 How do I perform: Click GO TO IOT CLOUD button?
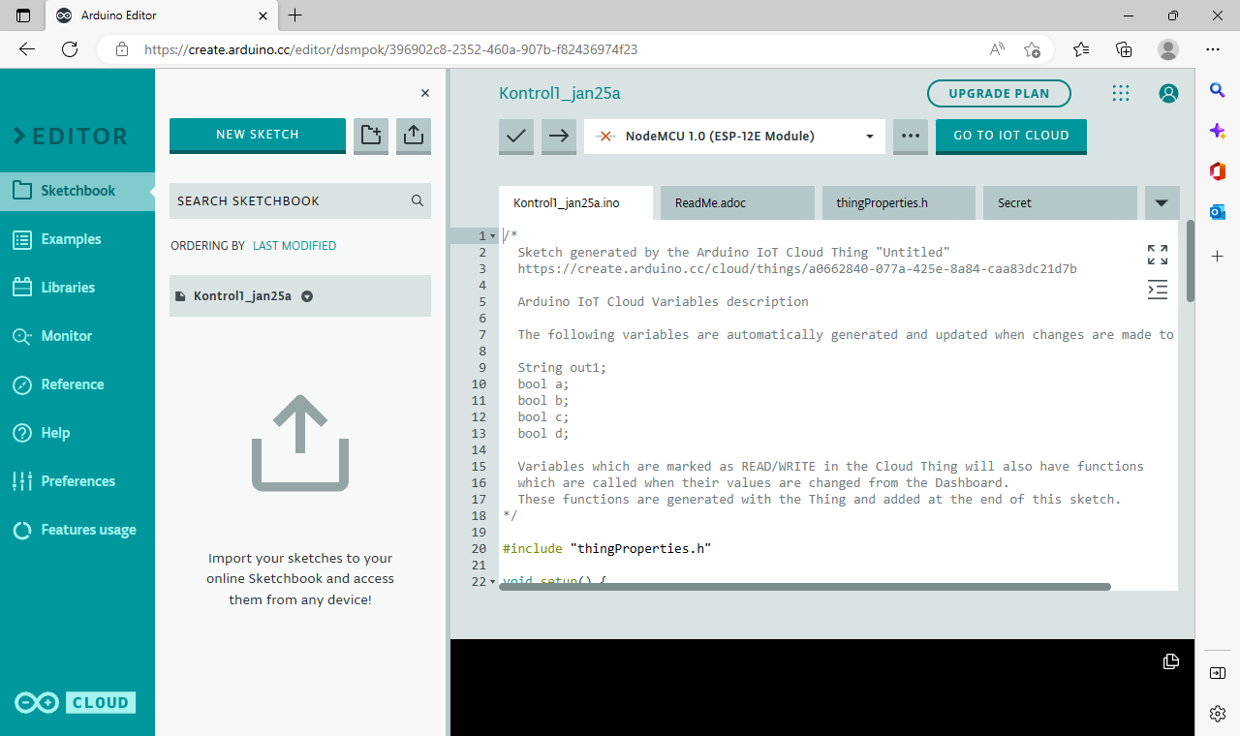tap(1011, 136)
